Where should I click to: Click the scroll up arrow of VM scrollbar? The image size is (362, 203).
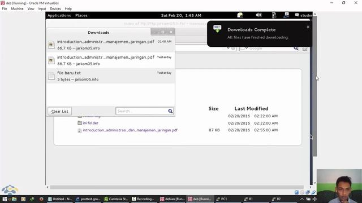314,14
